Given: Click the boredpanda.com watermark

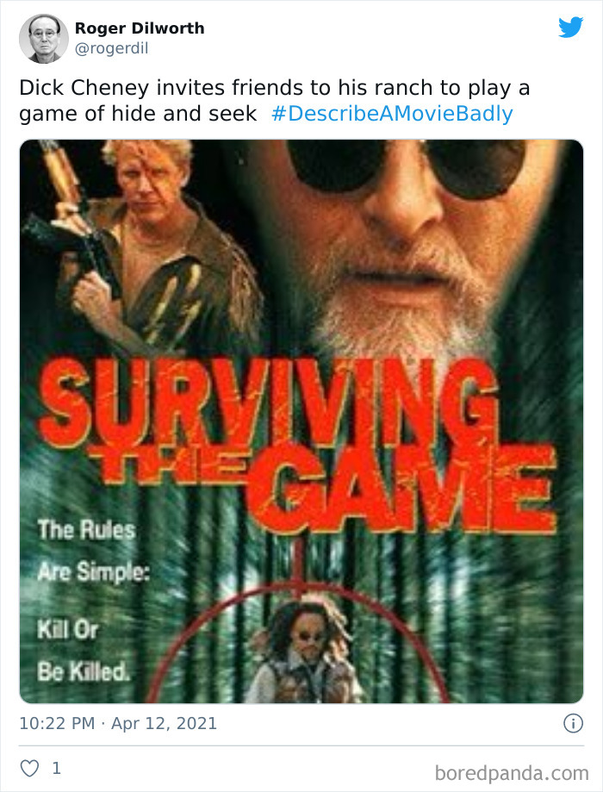Looking at the screenshot, I should point(512,773).
